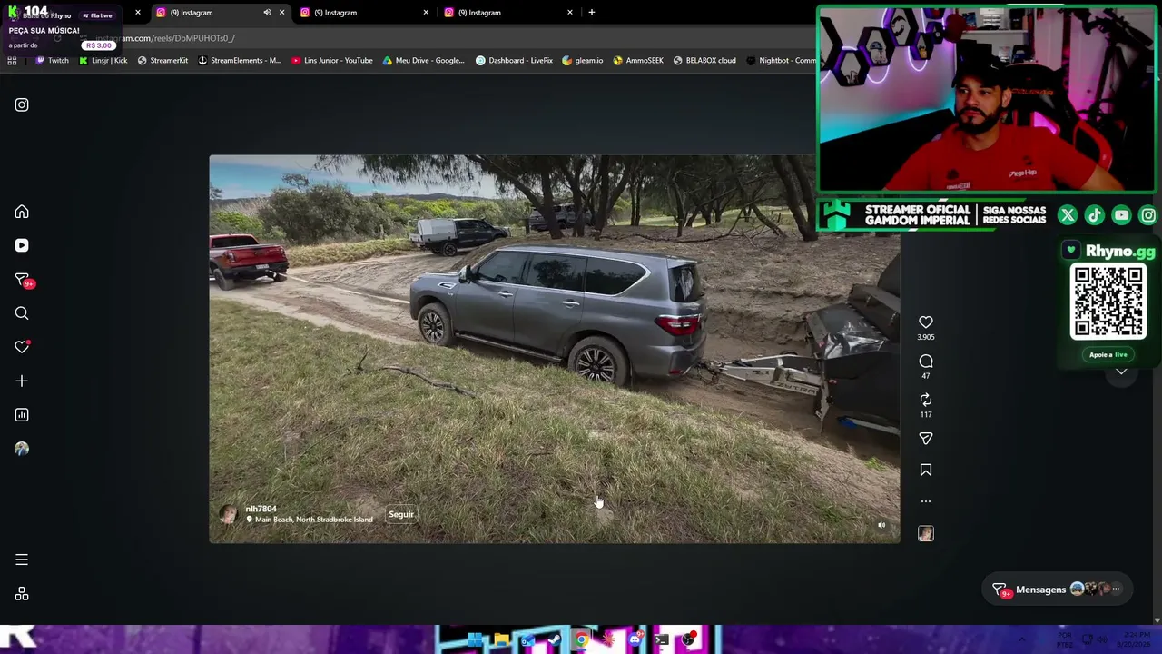The height and width of the screenshot is (654, 1162).
Task: View the 117 reposts count
Action: 926,415
